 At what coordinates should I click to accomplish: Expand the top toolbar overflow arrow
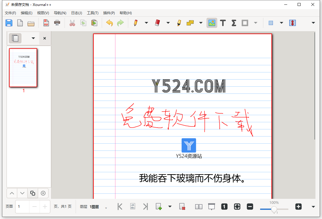tap(313, 23)
